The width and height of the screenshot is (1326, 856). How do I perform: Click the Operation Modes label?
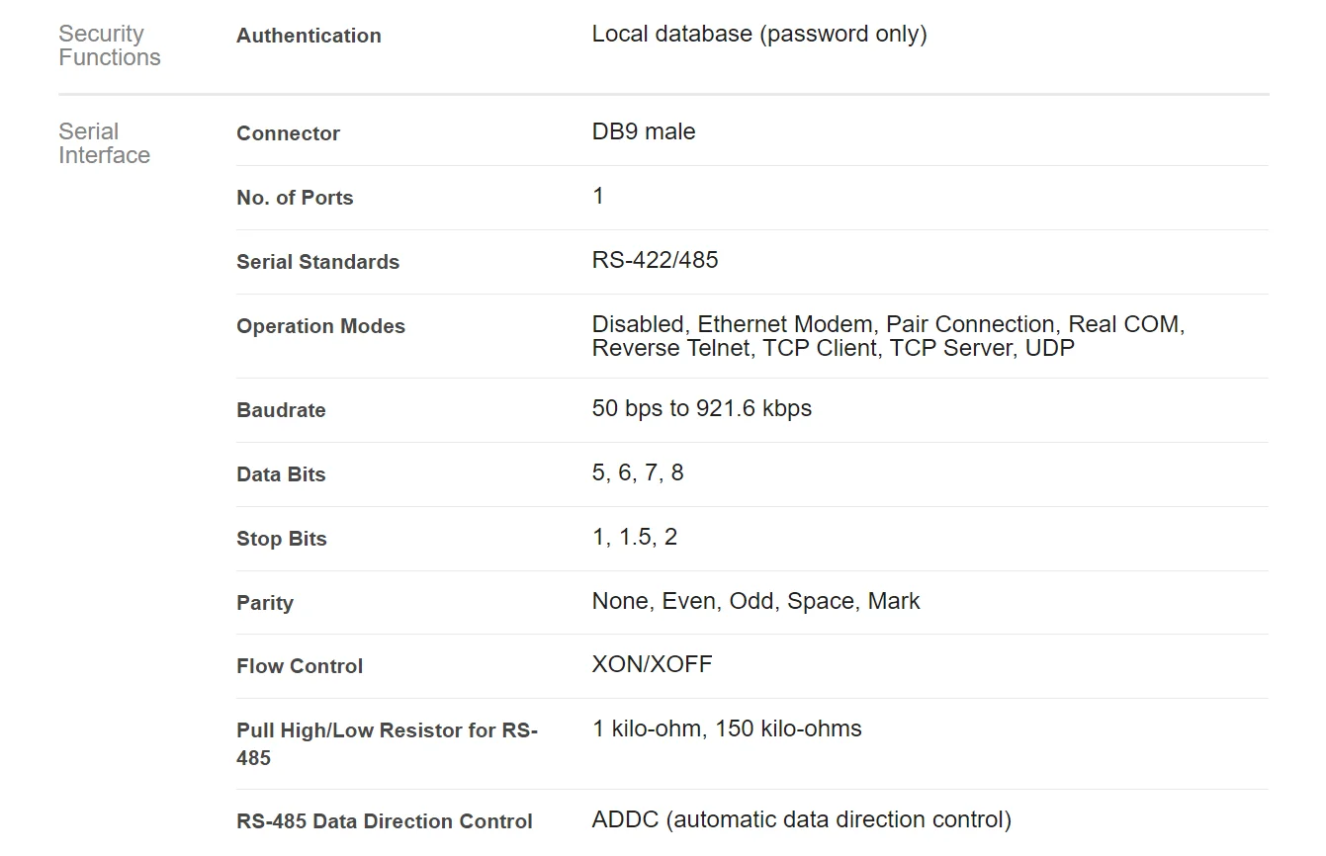[320, 326]
